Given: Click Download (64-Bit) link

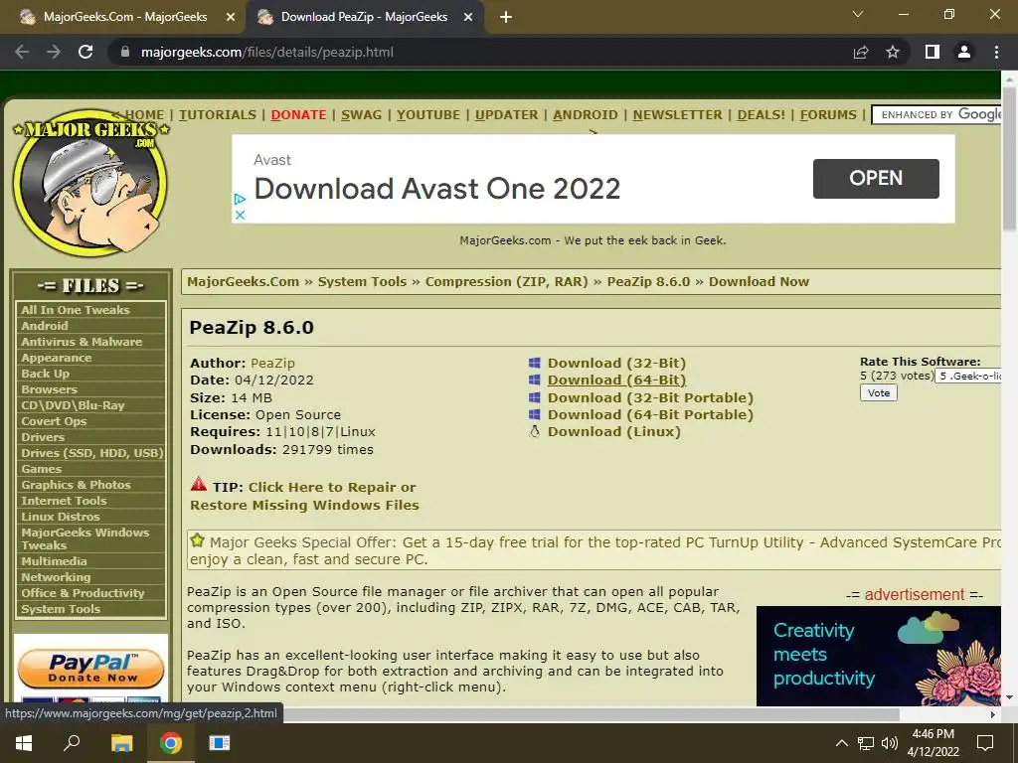Looking at the screenshot, I should tap(616, 381).
